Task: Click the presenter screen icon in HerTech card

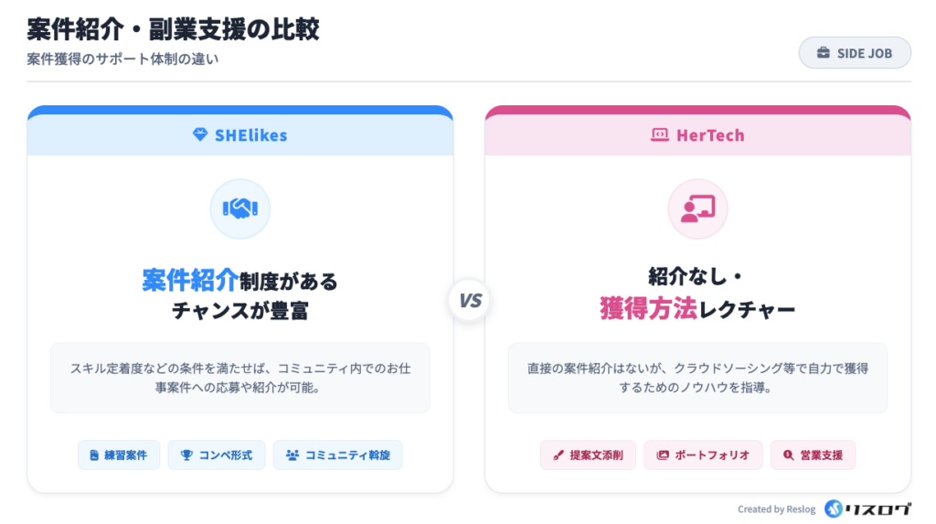Action: tap(697, 209)
